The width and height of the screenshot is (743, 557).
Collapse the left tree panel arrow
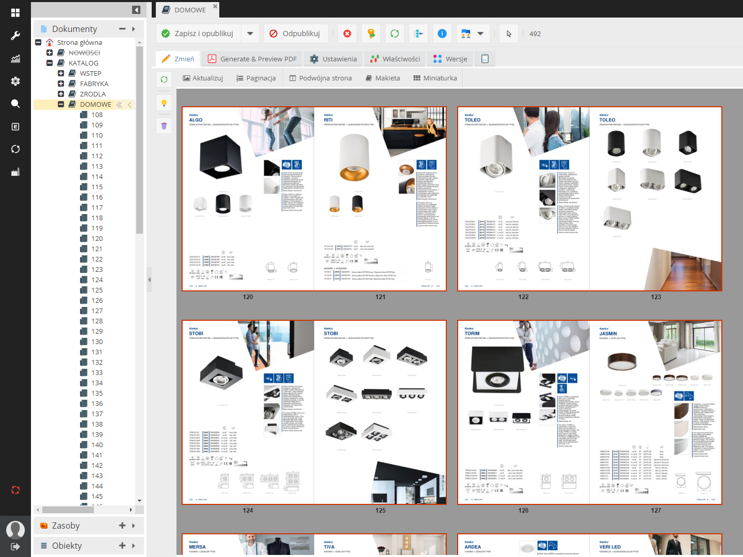[136, 10]
